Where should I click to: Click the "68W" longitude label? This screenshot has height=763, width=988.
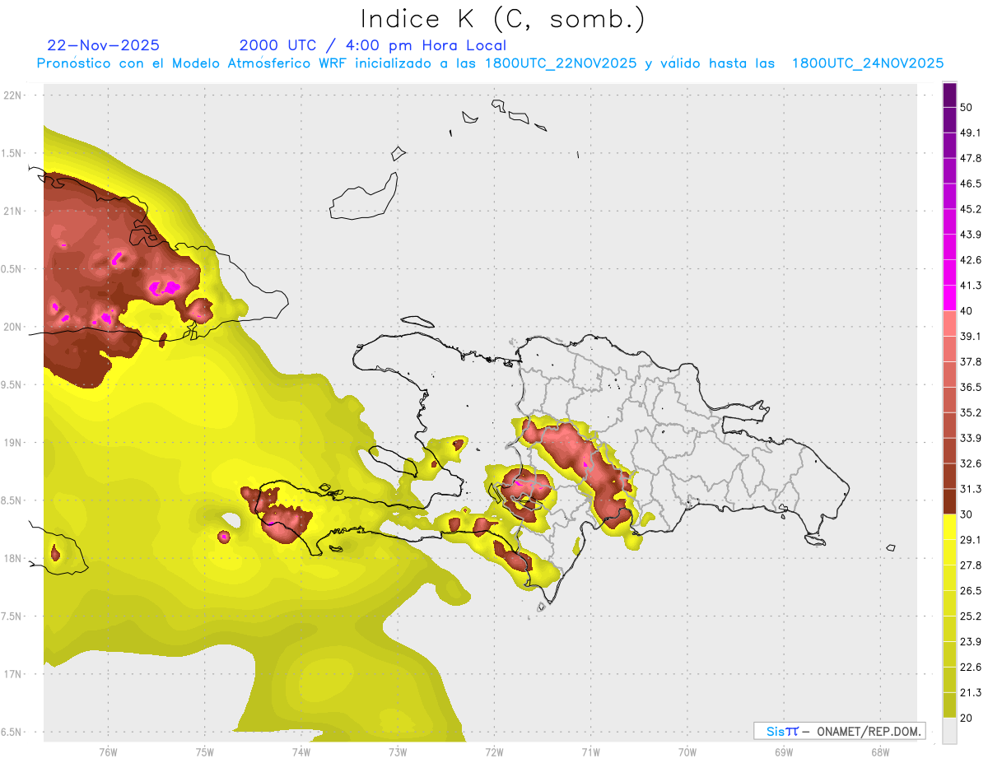[x=880, y=751]
